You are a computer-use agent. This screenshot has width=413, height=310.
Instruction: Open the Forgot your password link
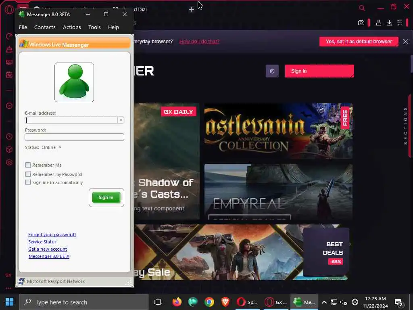52,235
